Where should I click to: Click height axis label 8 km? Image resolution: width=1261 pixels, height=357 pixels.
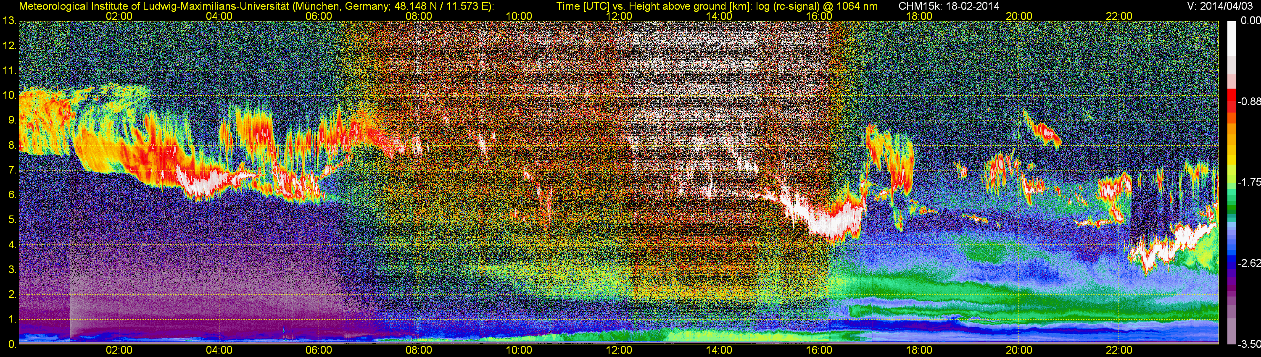pos(12,145)
